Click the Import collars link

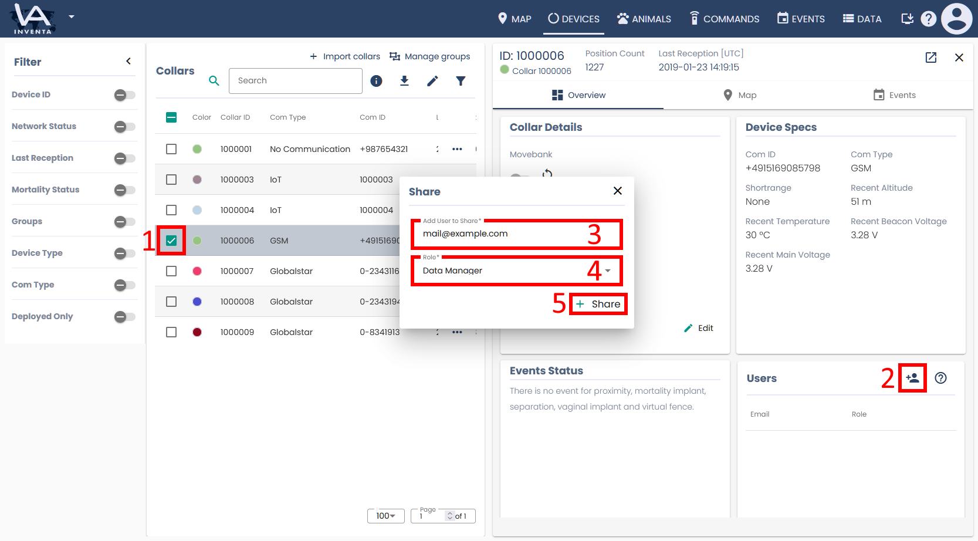coord(345,56)
